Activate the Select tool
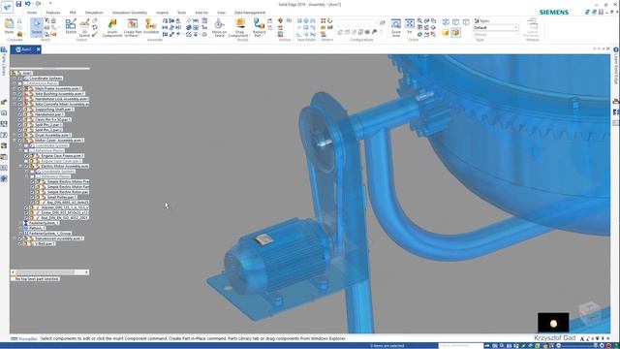 (37, 26)
